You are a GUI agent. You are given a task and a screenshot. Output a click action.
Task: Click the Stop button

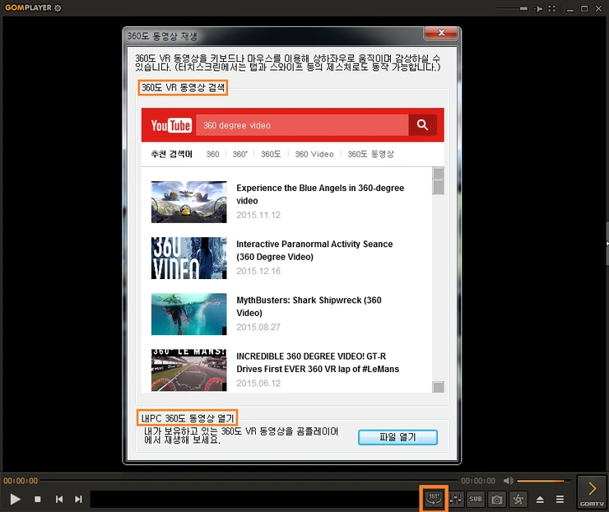pos(38,499)
